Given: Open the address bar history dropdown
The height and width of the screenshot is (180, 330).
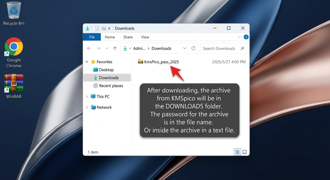Looking at the screenshot, I should coord(185,48).
